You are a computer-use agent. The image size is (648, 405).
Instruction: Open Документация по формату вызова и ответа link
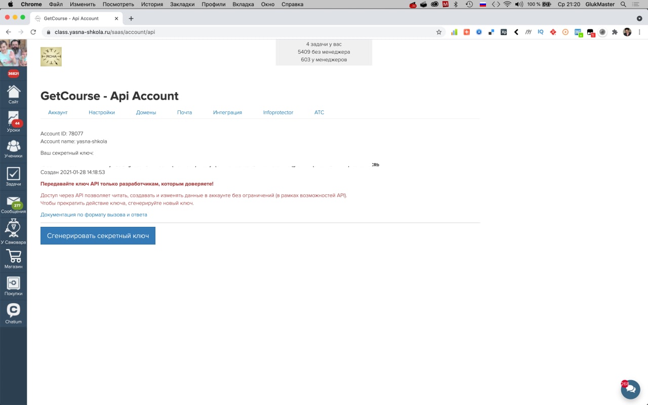94,215
